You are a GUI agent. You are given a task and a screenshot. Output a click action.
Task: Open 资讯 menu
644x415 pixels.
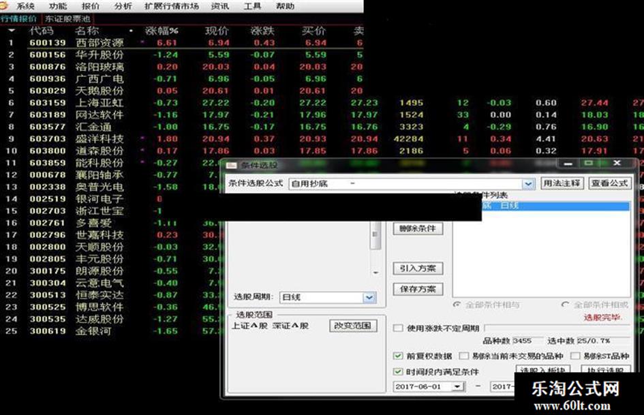click(x=219, y=5)
